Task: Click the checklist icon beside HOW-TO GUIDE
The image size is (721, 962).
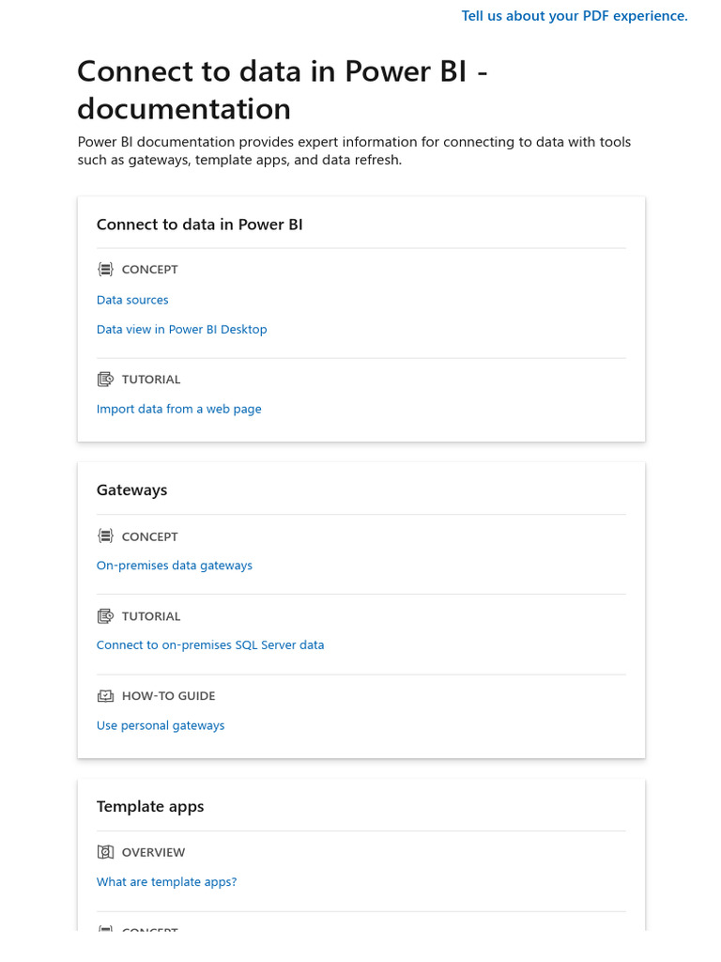Action: [105, 696]
